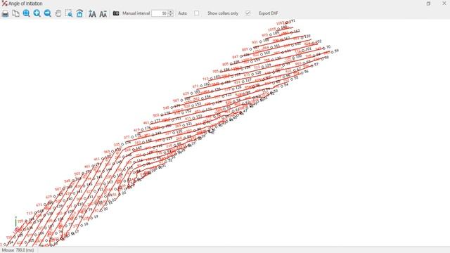Click the Copy to clipboard icon
Viewport: 450px width, 253px height.
(15, 13)
